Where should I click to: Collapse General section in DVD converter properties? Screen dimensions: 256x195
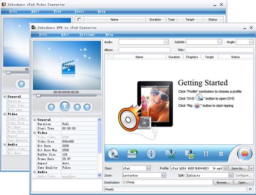pos(35,120)
